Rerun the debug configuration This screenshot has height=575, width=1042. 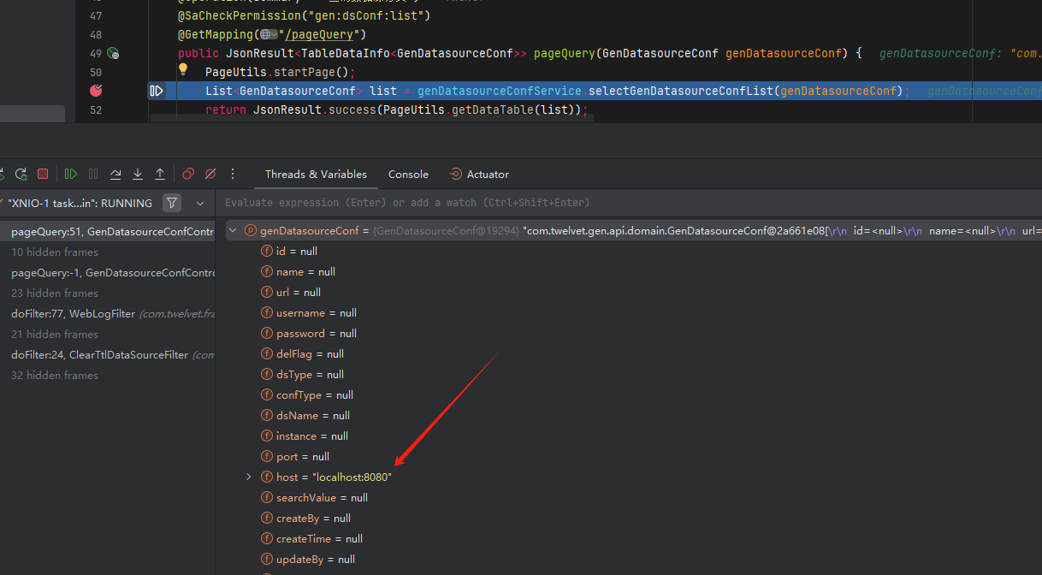click(21, 174)
